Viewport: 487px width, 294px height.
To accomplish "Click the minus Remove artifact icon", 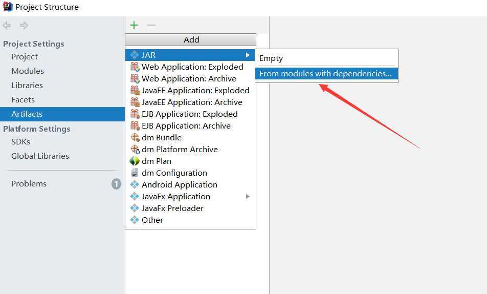I will click(151, 25).
